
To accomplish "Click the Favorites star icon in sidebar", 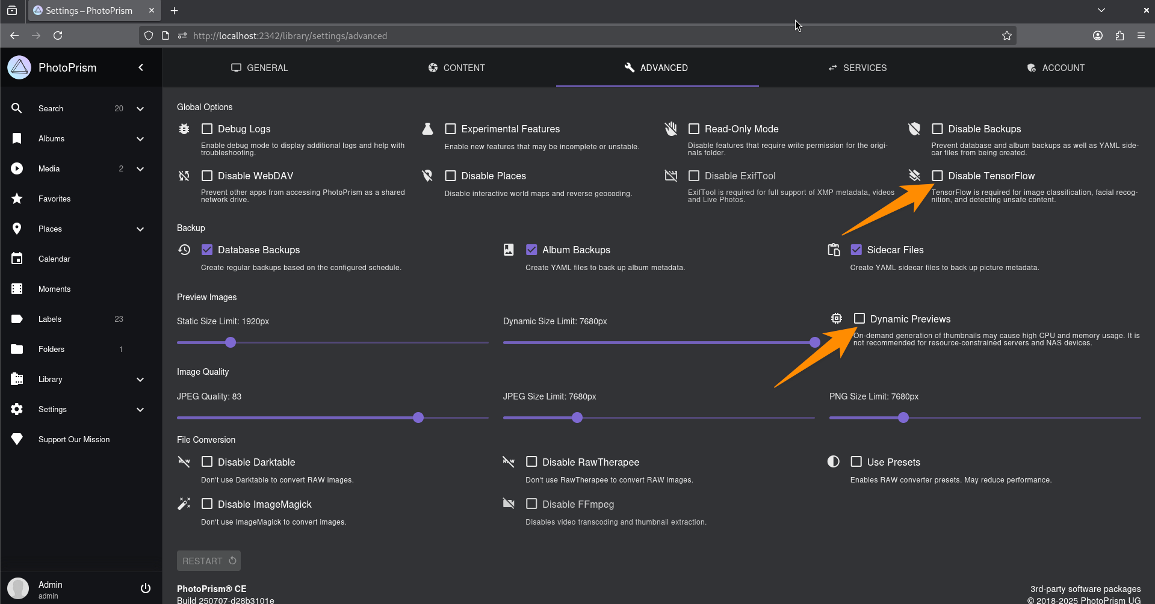I will (17, 199).
